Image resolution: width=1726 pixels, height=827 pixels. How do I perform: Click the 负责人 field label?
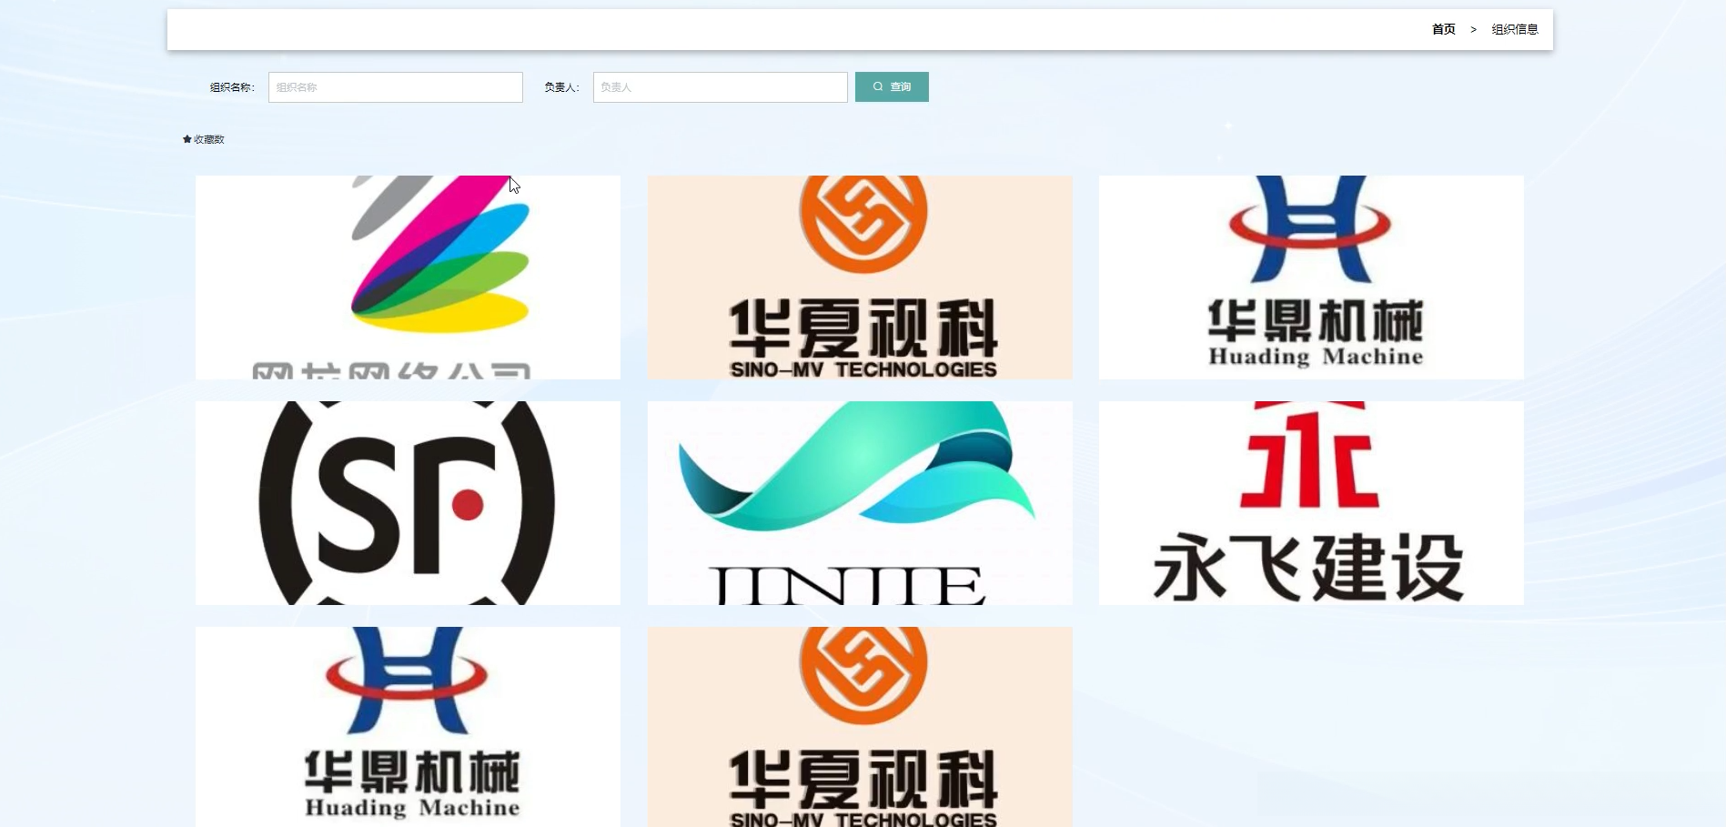pos(561,86)
